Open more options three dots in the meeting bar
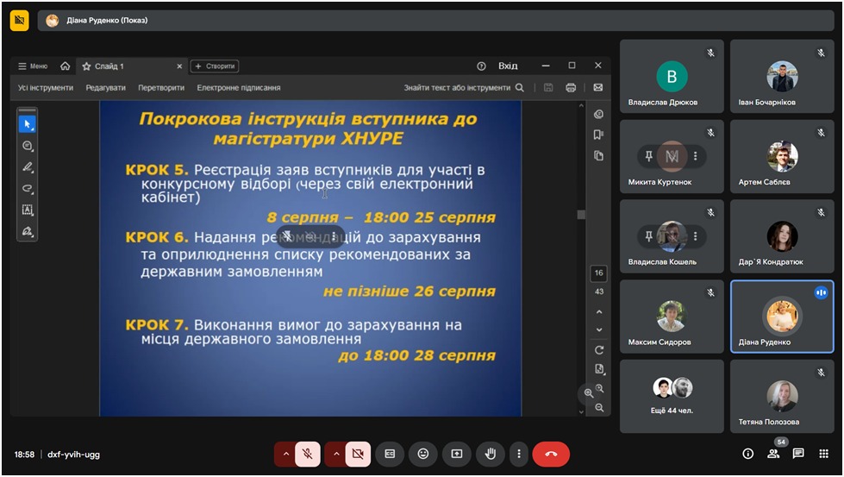 (x=519, y=454)
